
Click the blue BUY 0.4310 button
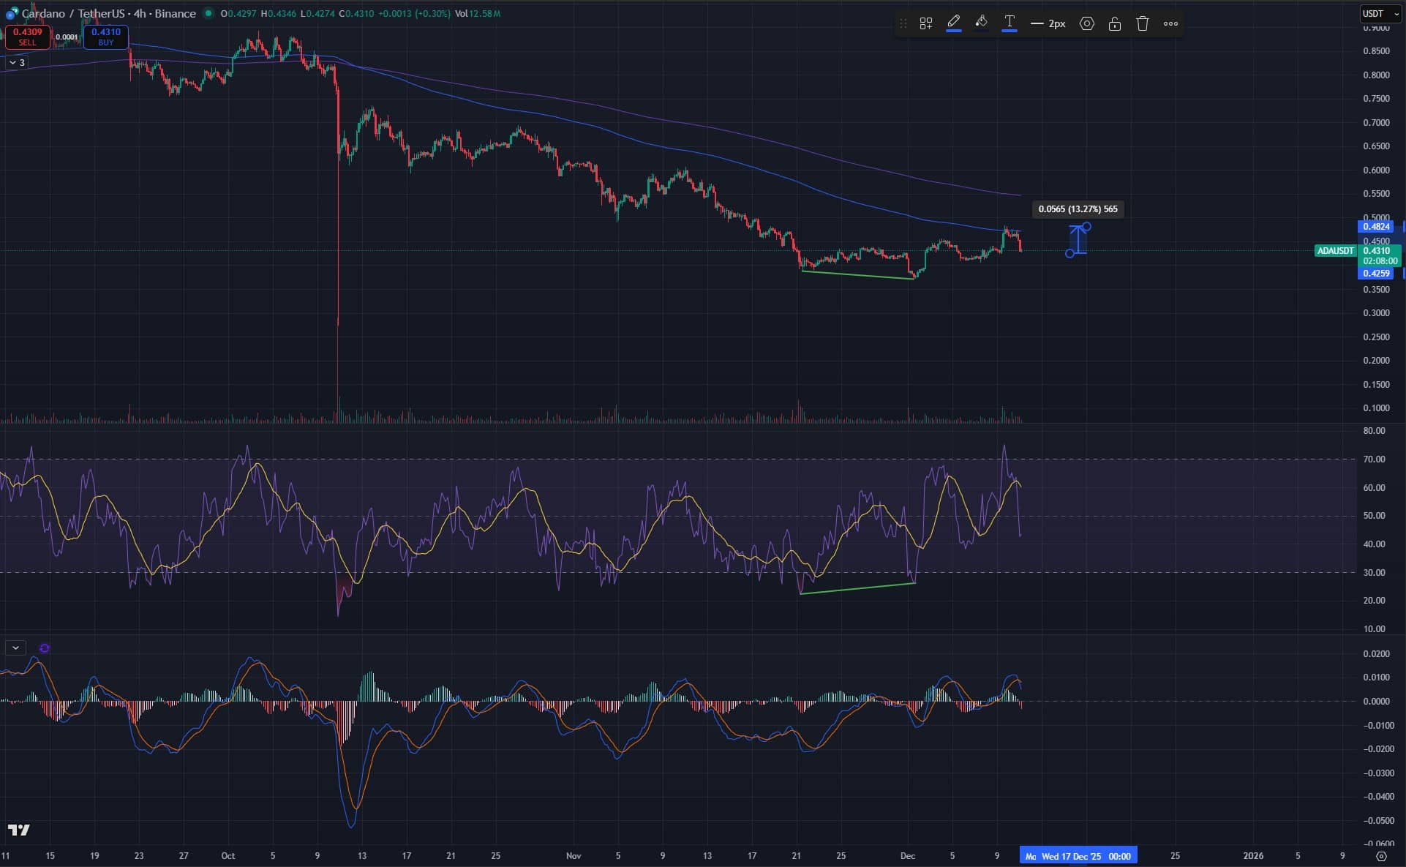pyautogui.click(x=106, y=37)
